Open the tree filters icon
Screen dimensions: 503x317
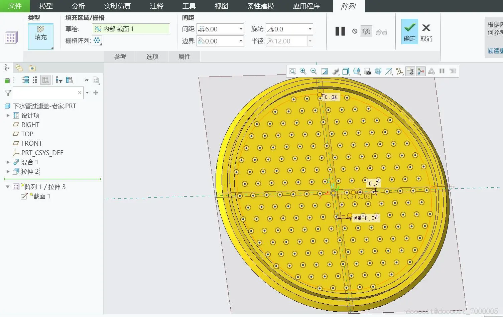click(59, 80)
